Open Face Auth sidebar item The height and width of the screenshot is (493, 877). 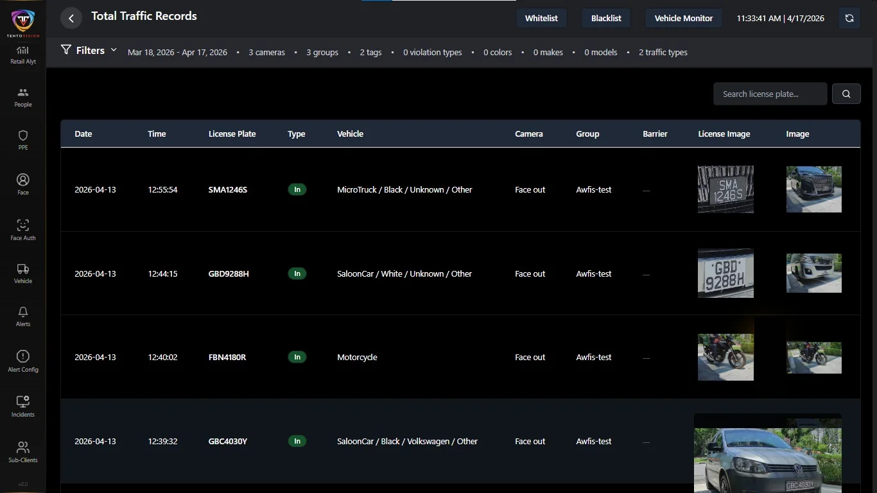[22, 230]
